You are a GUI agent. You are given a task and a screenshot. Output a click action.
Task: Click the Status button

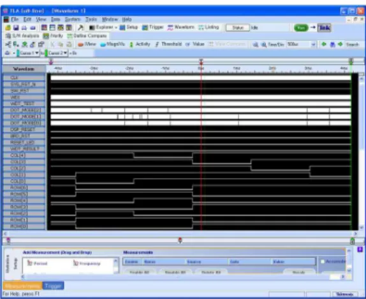[x=238, y=27]
